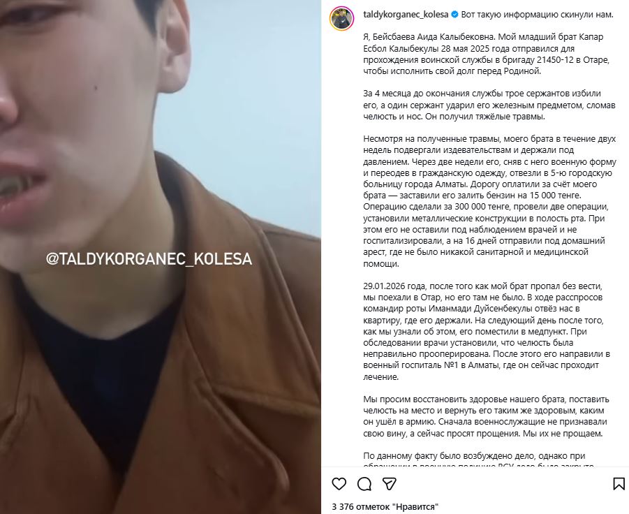
Task: Open the taldykorganec_kolesa username link
Action: click(406, 15)
